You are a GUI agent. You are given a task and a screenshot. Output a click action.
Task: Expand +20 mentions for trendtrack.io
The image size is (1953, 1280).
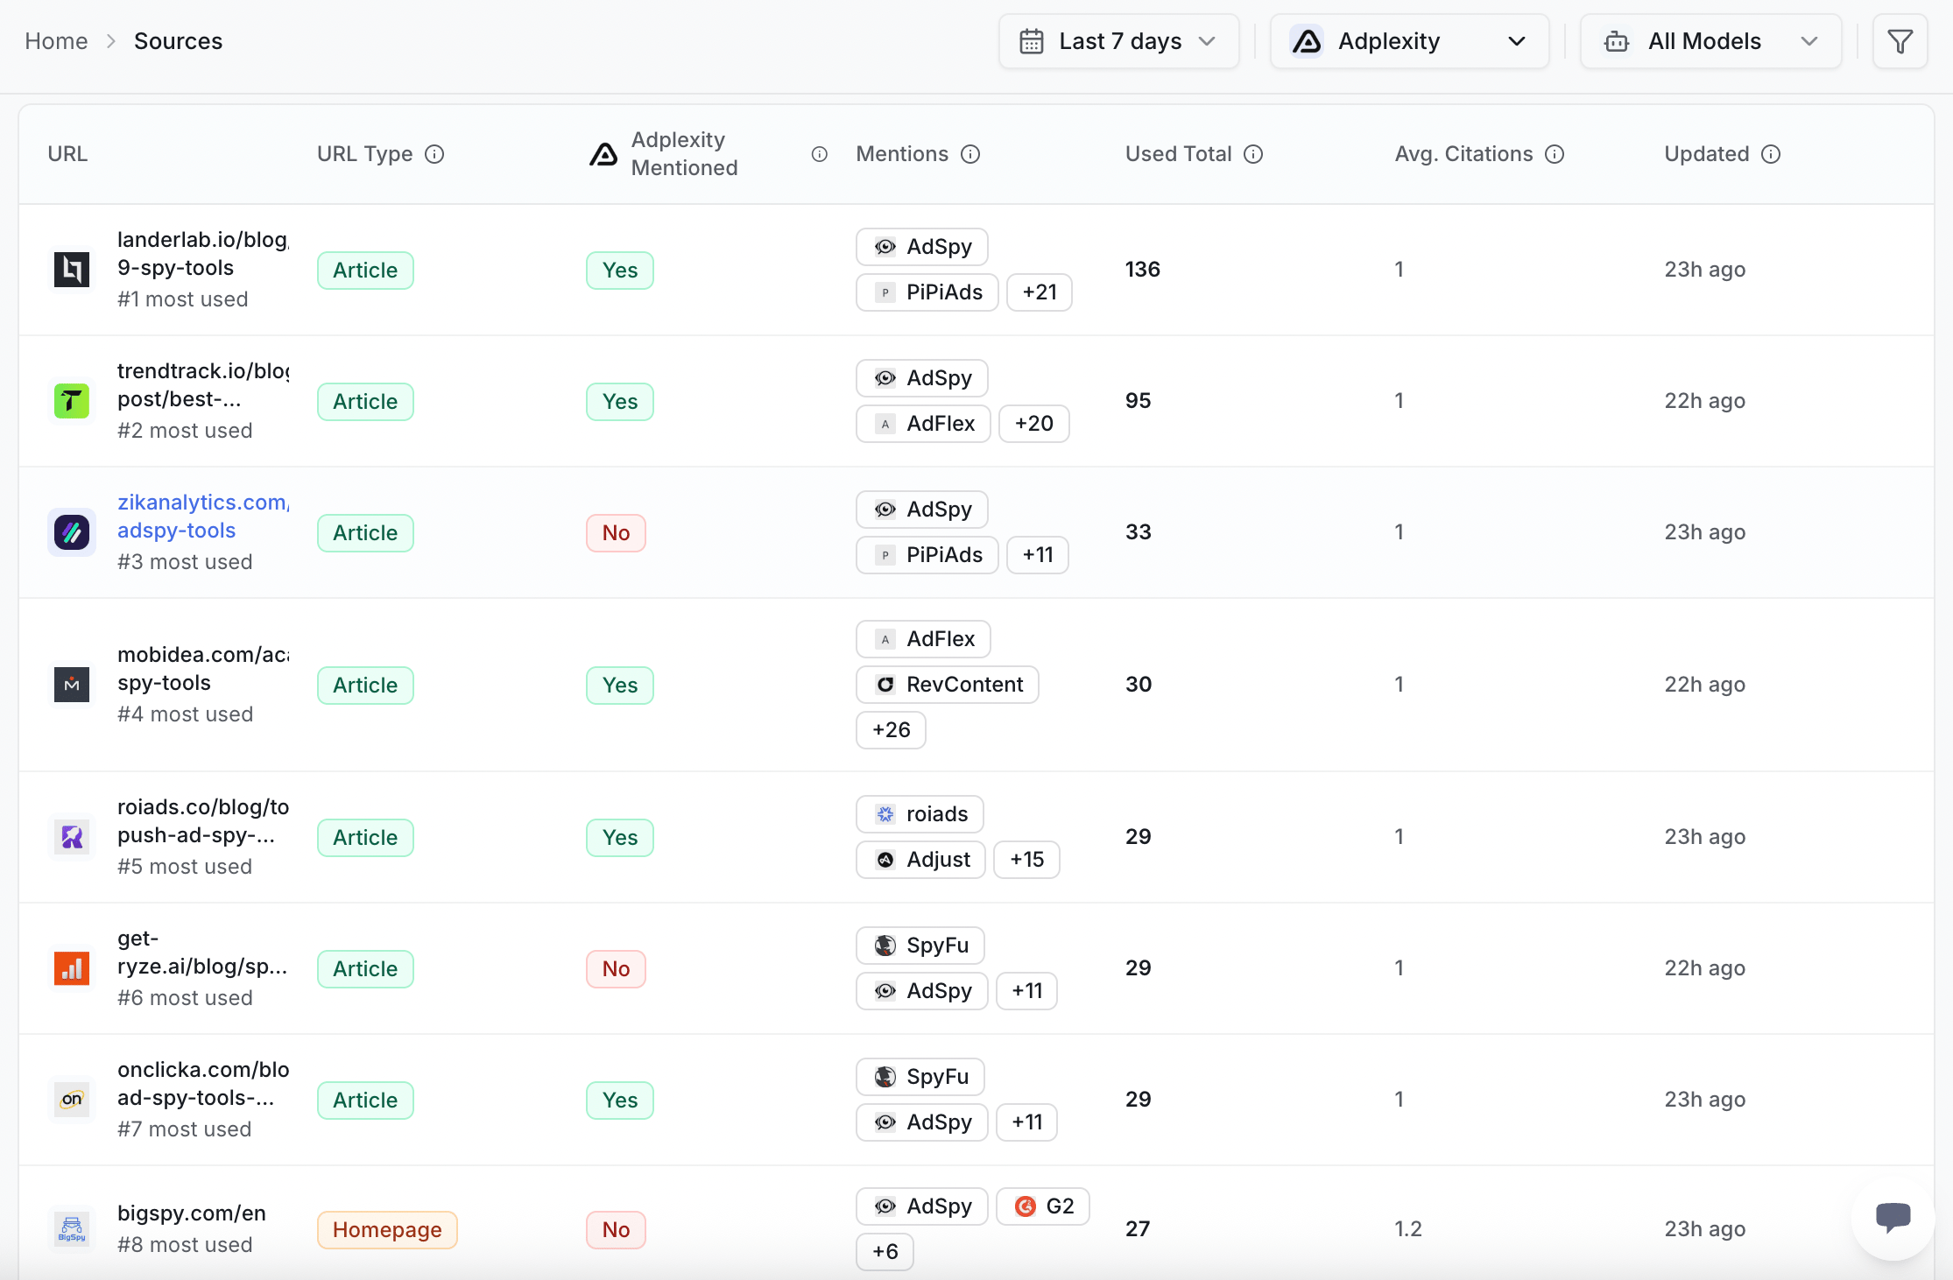point(1034,424)
